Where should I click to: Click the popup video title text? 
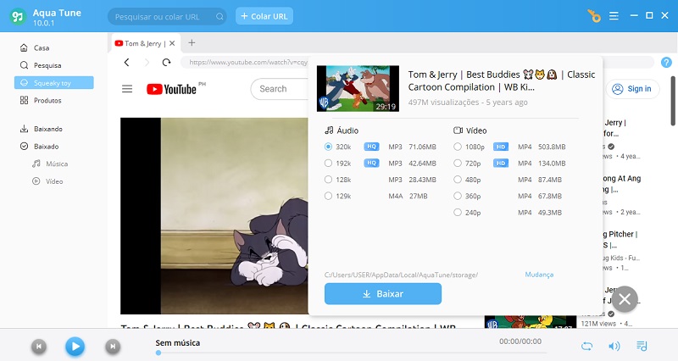click(502, 81)
